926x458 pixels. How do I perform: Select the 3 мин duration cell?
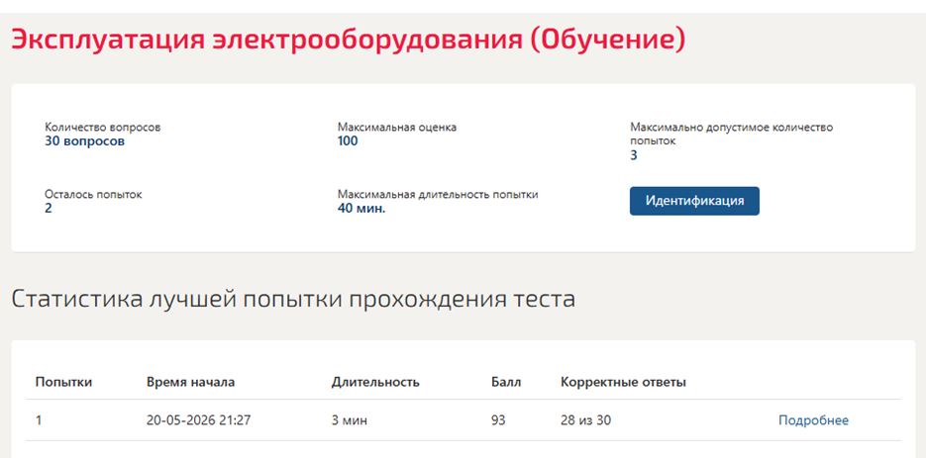click(349, 420)
